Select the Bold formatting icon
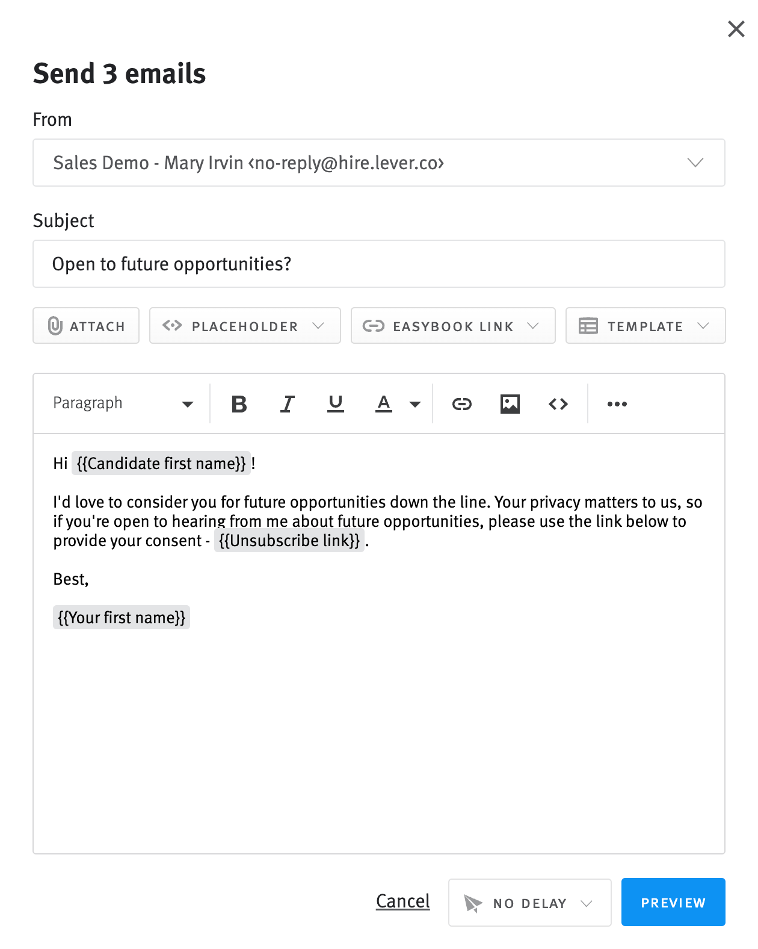This screenshot has height=949, width=758. click(238, 403)
